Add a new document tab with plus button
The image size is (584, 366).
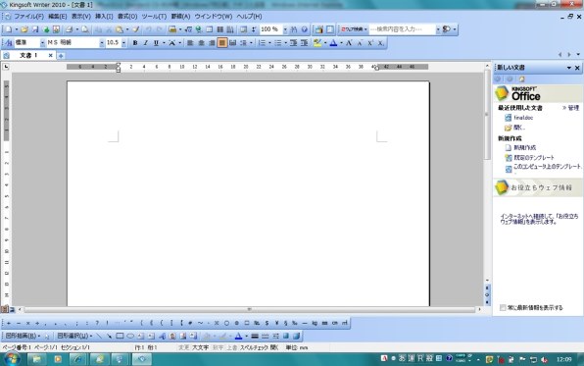61,56
